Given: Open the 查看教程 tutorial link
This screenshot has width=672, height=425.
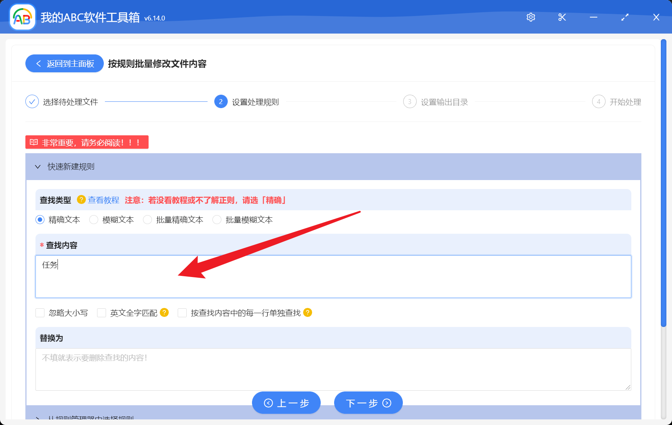Looking at the screenshot, I should (x=103, y=200).
